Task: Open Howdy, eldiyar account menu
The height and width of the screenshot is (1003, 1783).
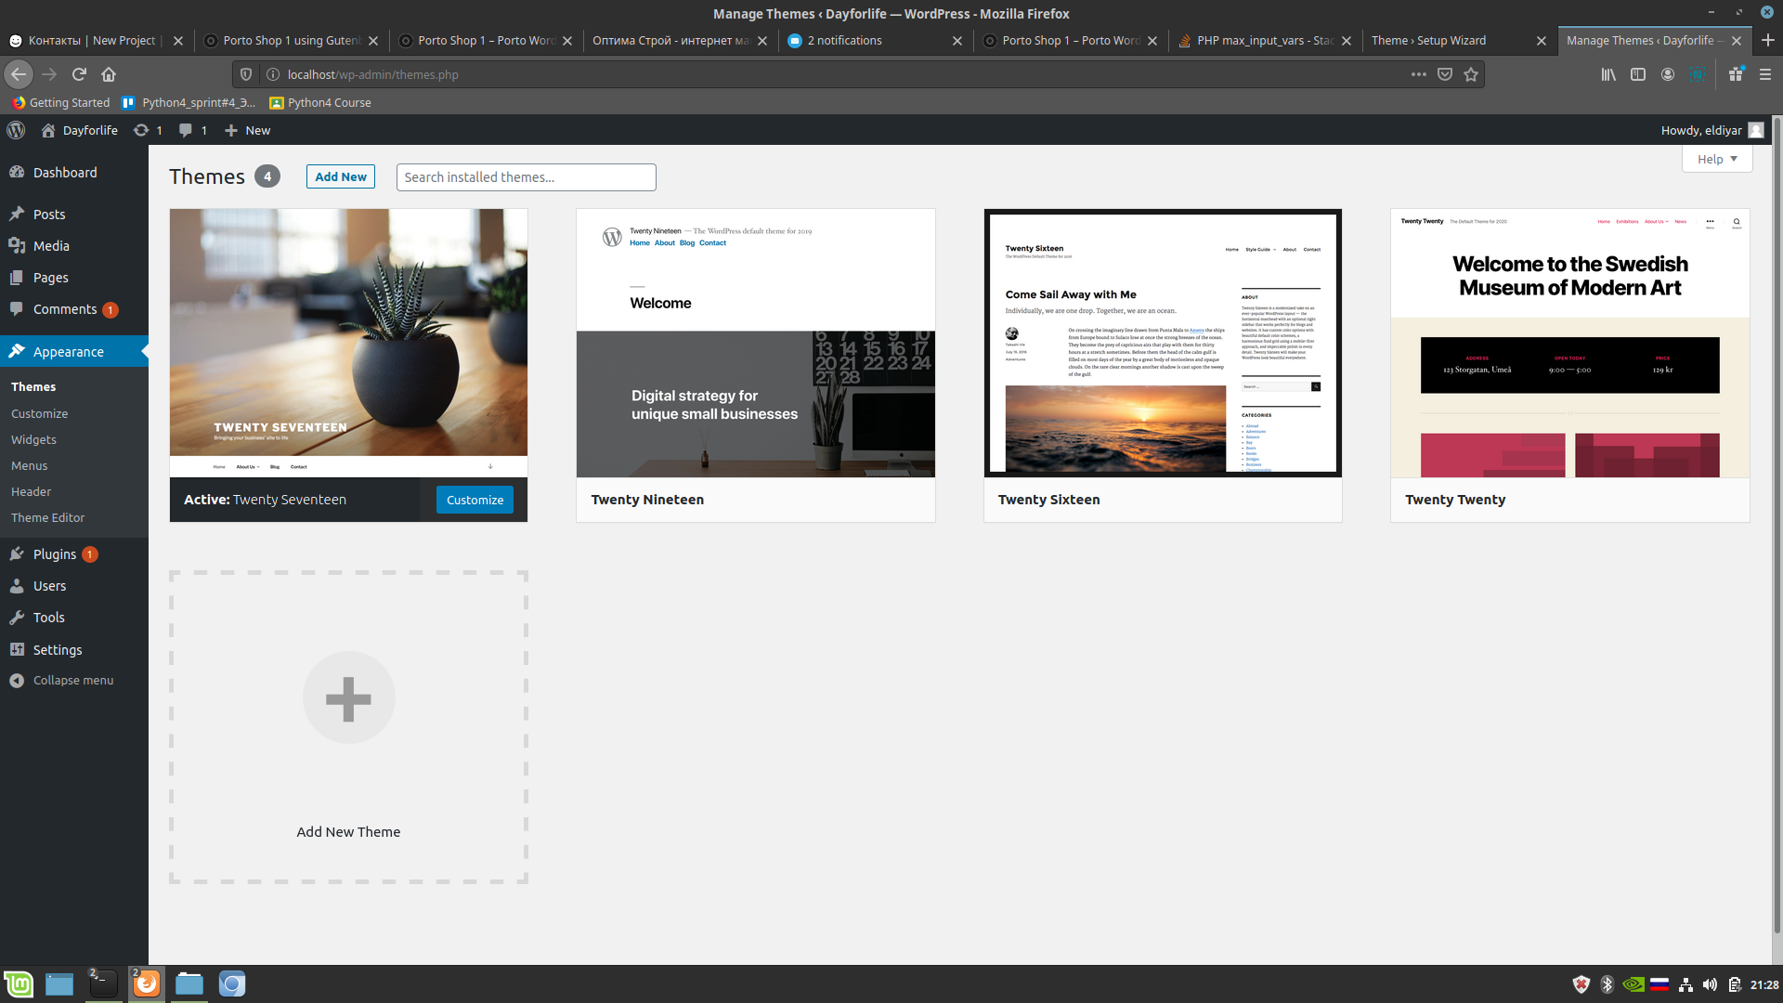Action: 1712,130
